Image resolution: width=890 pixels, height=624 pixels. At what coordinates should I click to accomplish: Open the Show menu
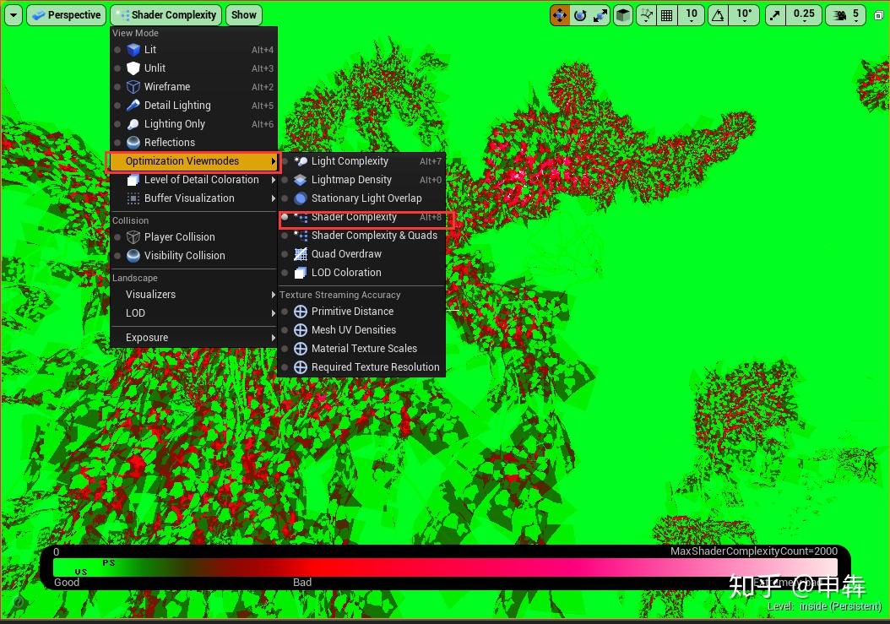243,14
